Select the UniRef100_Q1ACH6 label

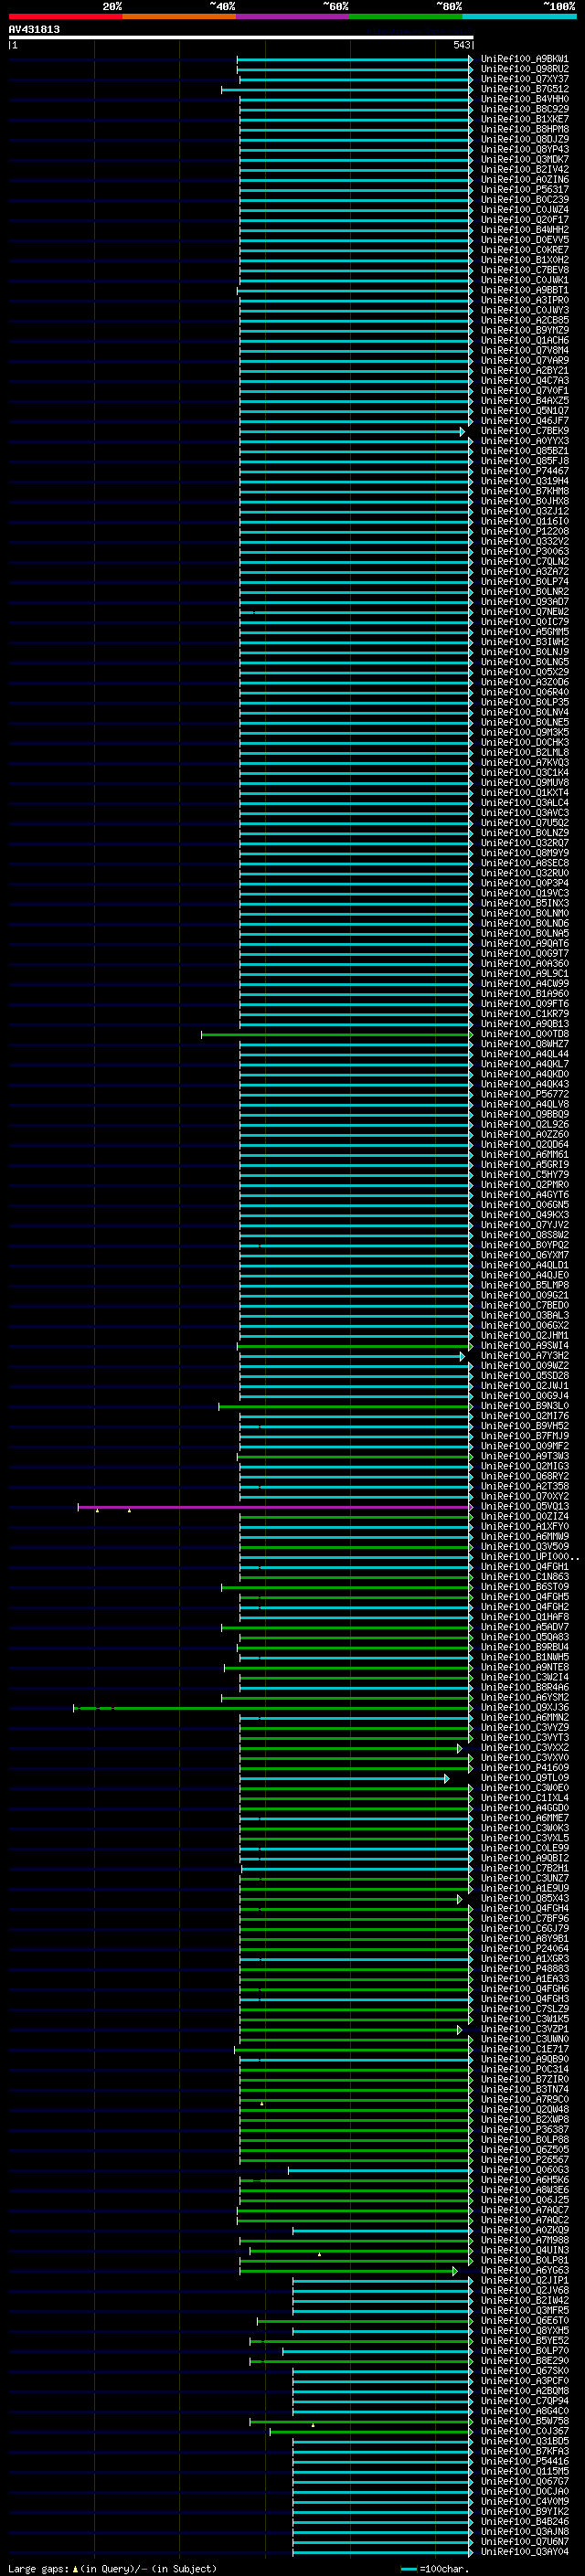point(524,340)
